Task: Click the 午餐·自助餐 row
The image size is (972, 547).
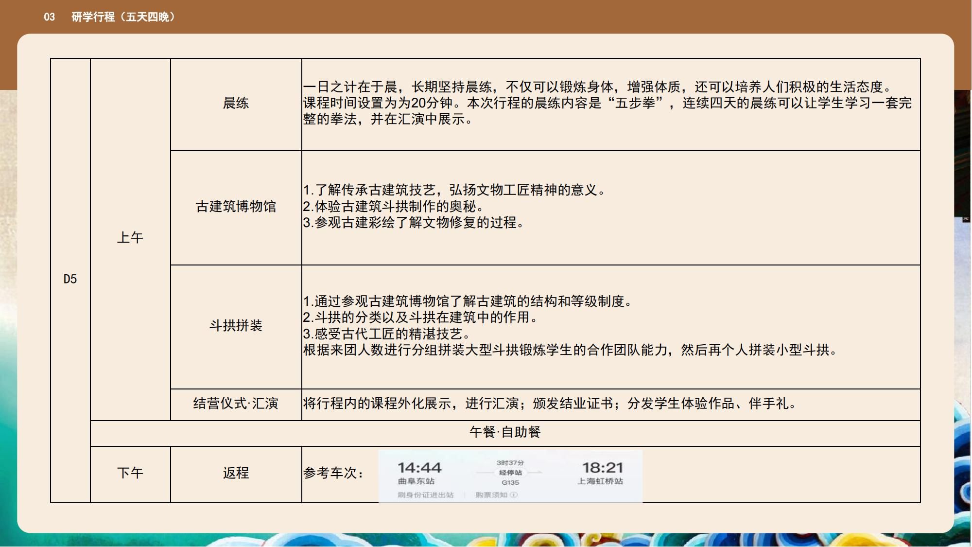Action: (x=505, y=432)
